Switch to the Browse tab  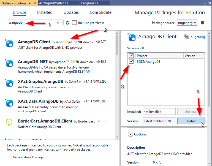pos(20,12)
